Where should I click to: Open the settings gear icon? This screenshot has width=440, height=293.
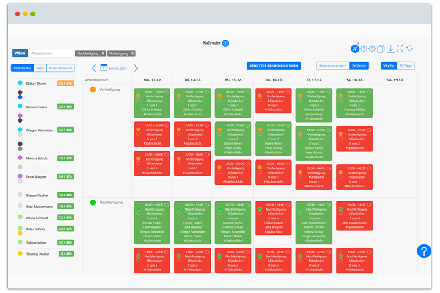[372, 49]
